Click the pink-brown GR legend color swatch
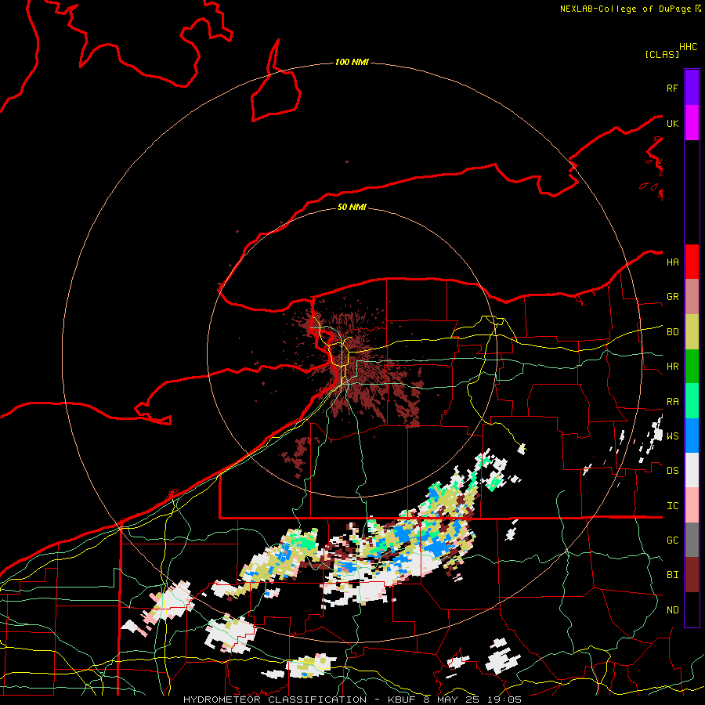 [692, 297]
